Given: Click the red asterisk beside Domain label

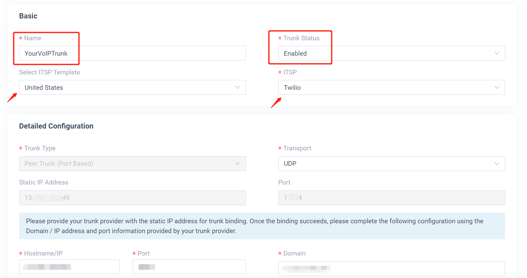Looking at the screenshot, I should point(280,253).
